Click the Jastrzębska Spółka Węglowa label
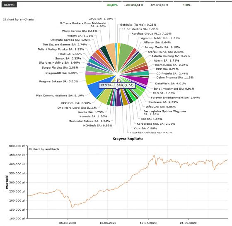 point(165,113)
